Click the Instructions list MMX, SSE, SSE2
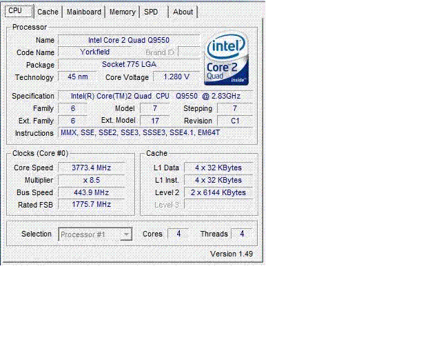The image size is (441, 353). tap(156, 132)
